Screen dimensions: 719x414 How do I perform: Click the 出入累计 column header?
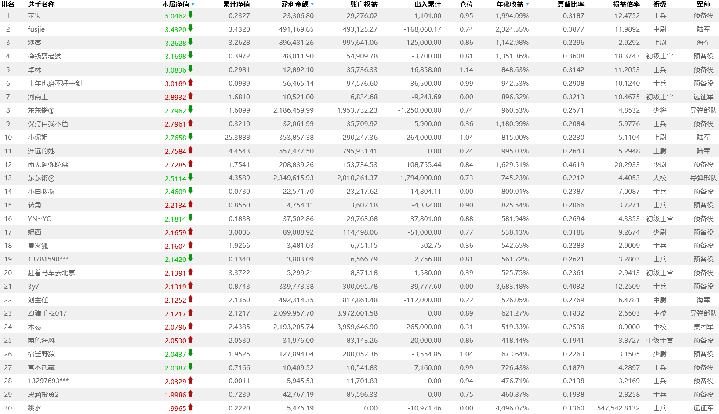pyautogui.click(x=428, y=4)
